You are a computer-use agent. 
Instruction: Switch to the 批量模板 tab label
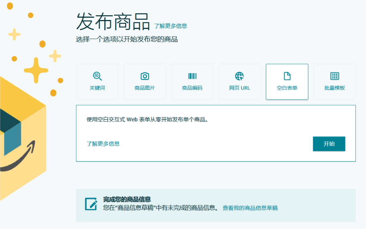click(x=334, y=88)
